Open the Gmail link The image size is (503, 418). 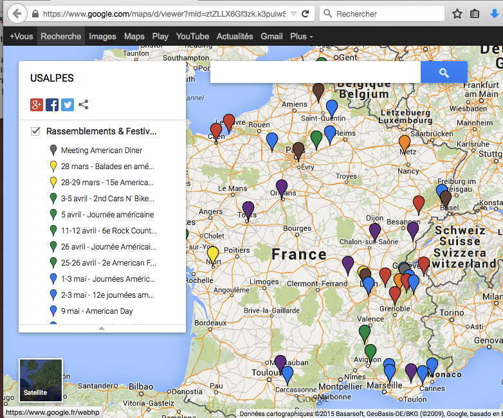(x=271, y=37)
